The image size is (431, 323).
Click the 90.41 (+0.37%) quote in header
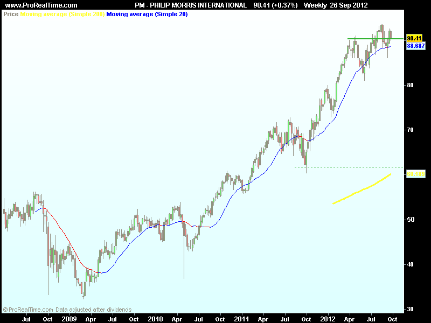click(x=275, y=5)
